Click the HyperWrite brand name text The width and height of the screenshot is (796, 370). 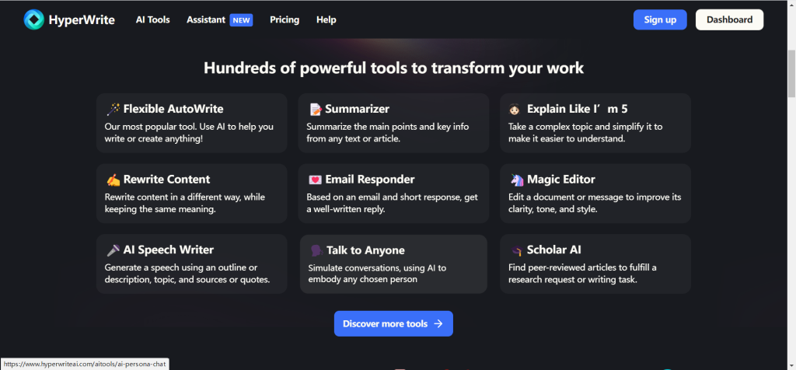[x=82, y=20]
